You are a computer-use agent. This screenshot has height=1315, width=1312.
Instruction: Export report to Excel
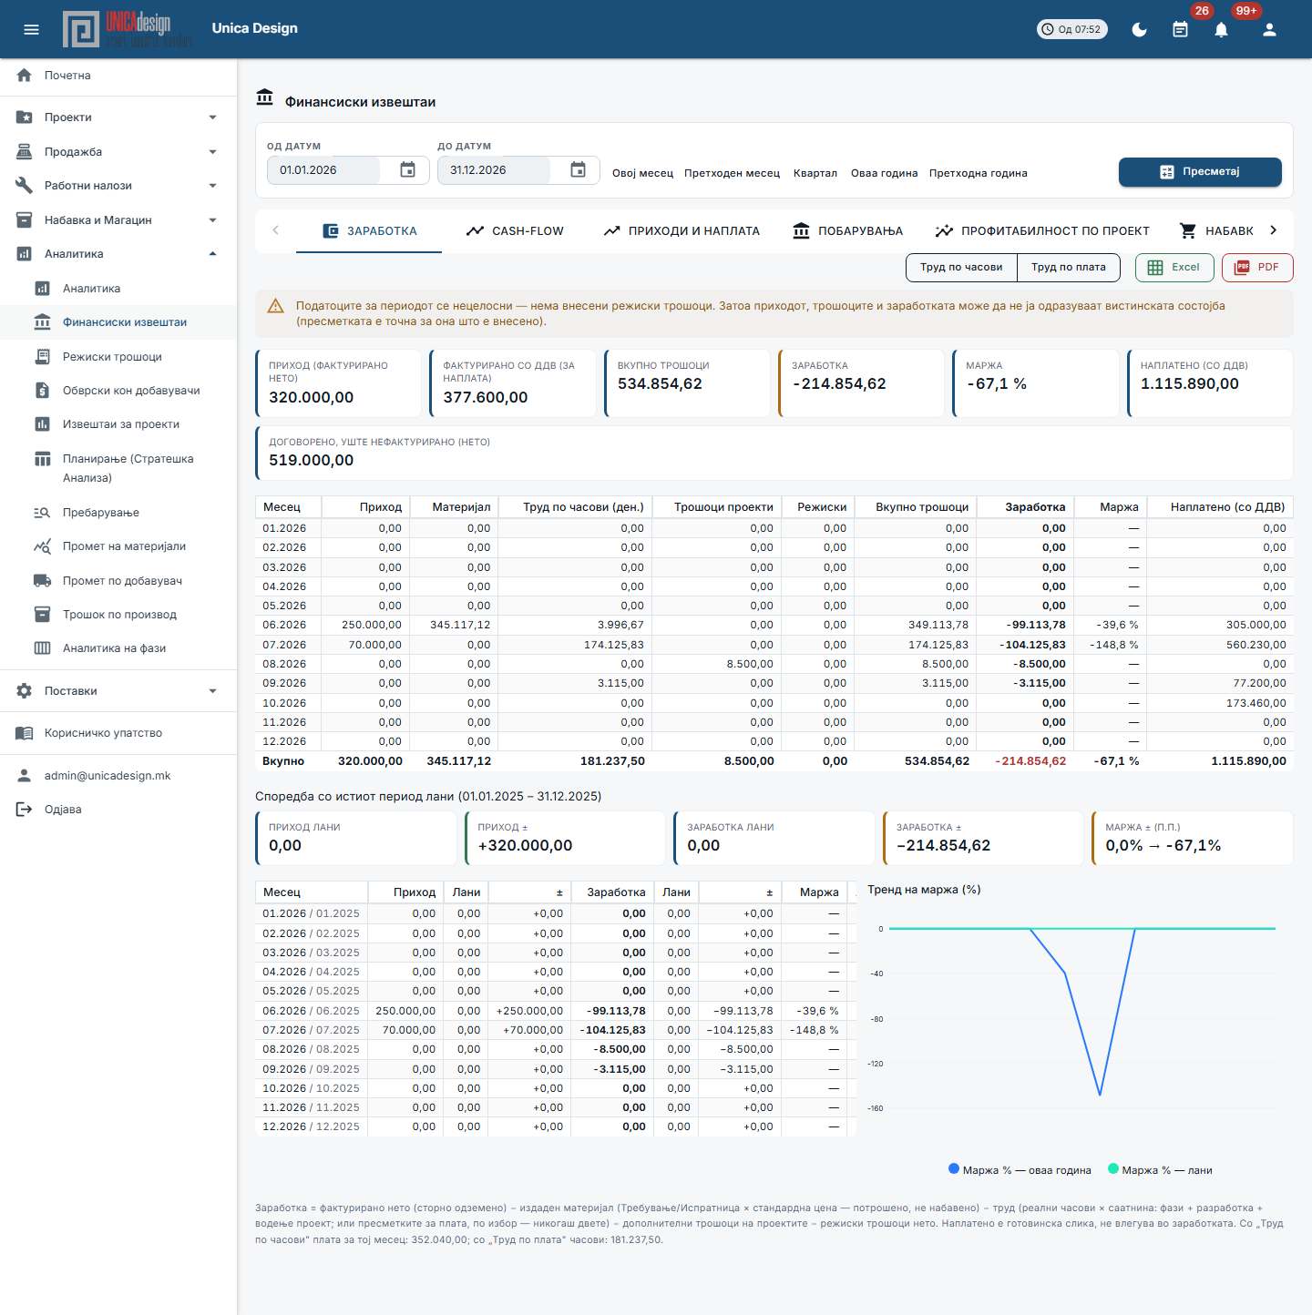[x=1174, y=268]
